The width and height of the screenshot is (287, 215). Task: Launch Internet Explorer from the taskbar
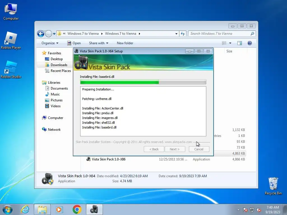click(25, 209)
